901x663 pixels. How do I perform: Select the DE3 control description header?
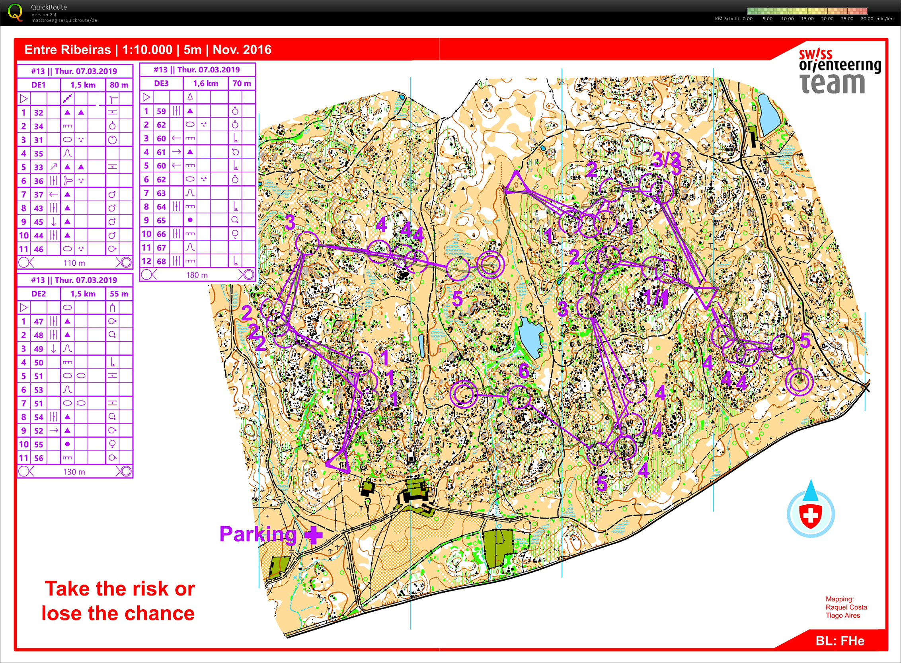[x=161, y=84]
